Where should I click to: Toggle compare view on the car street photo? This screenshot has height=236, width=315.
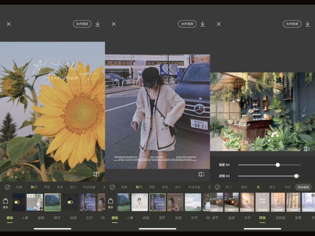click(202, 174)
